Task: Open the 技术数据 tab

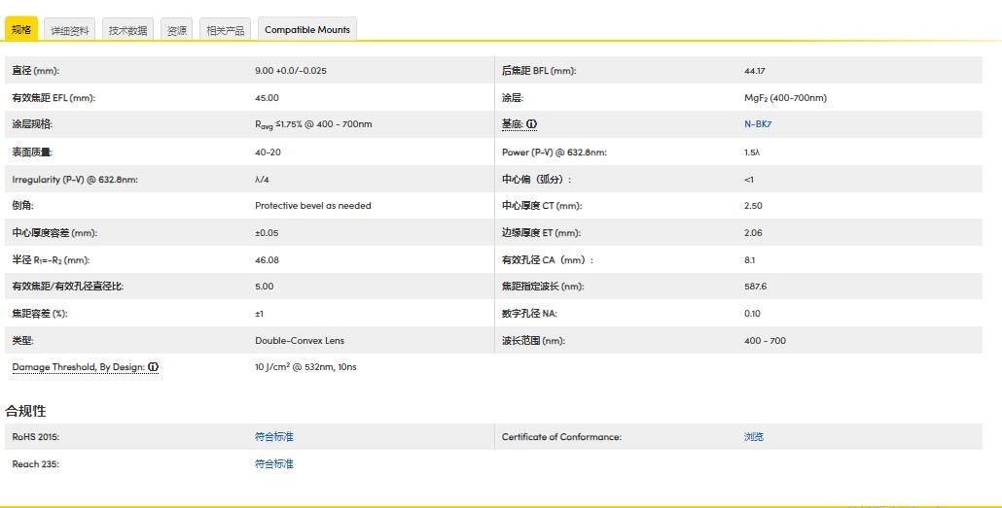Action: pos(127,30)
